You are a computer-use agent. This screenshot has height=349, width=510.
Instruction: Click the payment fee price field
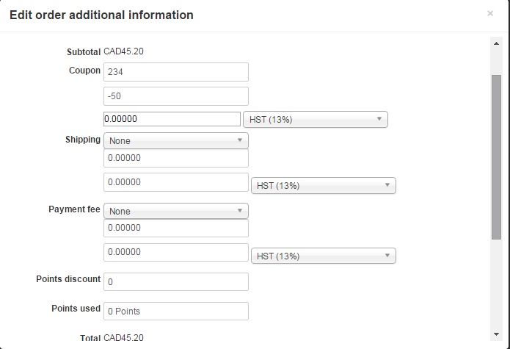176,229
